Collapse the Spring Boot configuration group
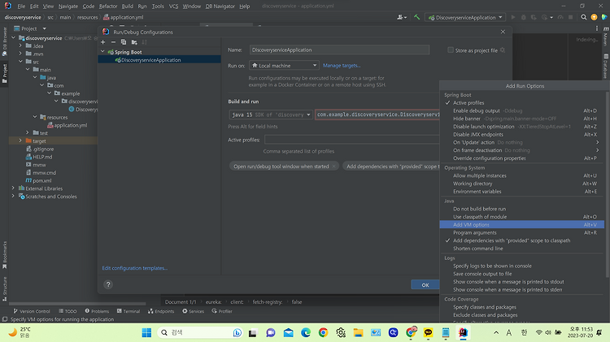This screenshot has height=342, width=610. click(x=102, y=52)
